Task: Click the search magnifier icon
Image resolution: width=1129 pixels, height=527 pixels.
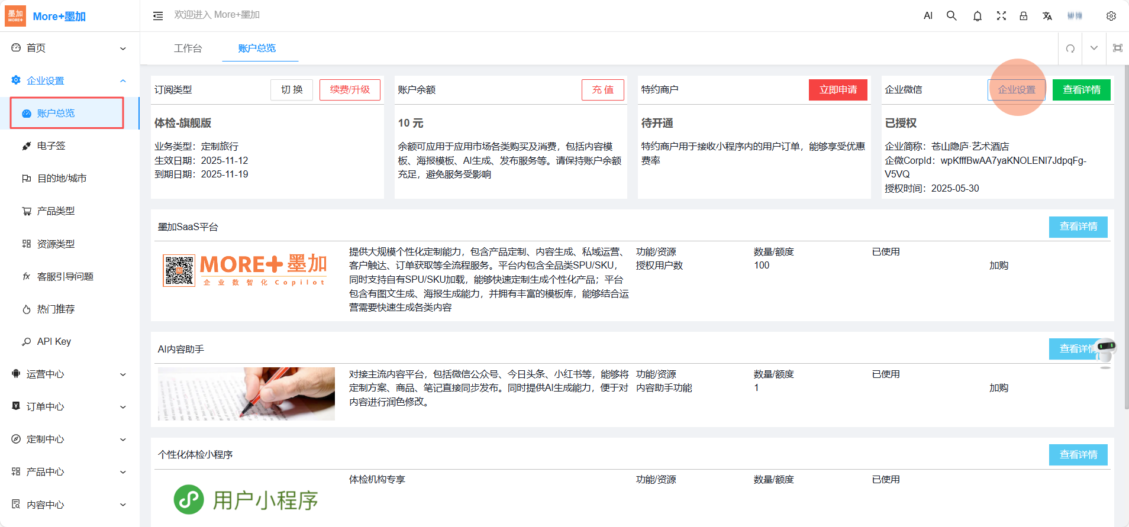Action: pyautogui.click(x=951, y=16)
